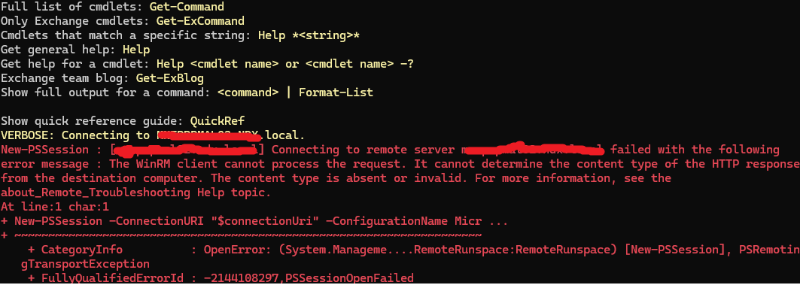Click the Format-List text
This screenshot has height=285, width=800.
[336, 92]
